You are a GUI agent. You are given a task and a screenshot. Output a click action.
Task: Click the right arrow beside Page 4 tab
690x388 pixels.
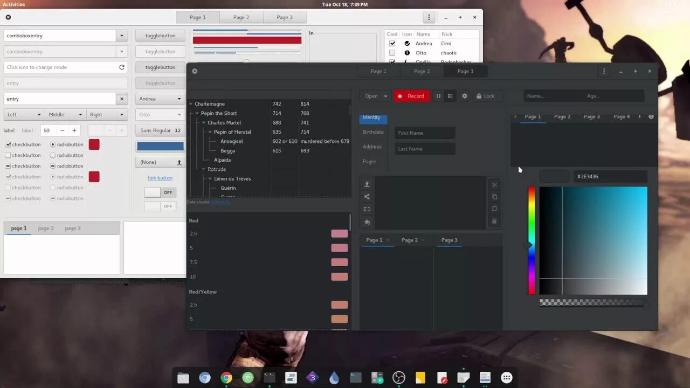click(640, 116)
